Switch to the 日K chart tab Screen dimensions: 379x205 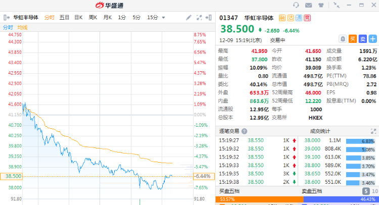click(78, 17)
